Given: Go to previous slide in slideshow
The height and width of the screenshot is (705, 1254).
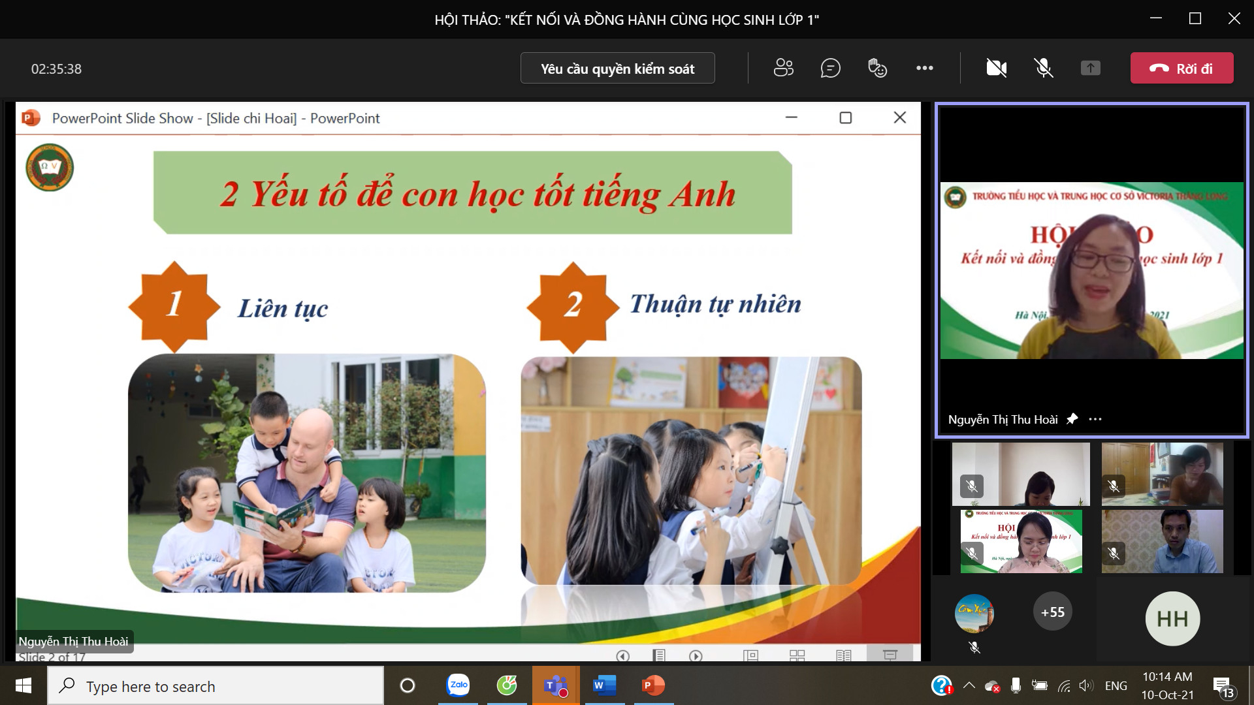Looking at the screenshot, I should click(x=622, y=655).
